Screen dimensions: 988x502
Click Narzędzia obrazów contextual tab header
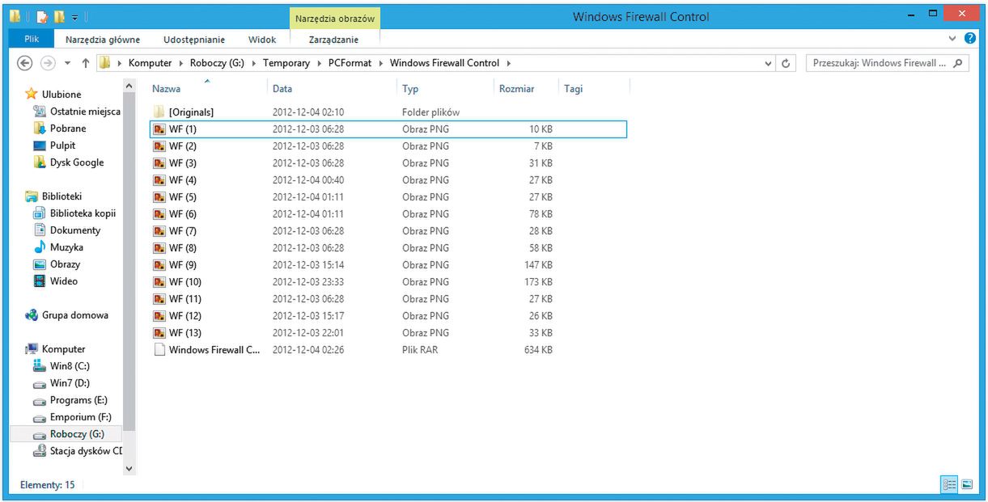pos(334,18)
